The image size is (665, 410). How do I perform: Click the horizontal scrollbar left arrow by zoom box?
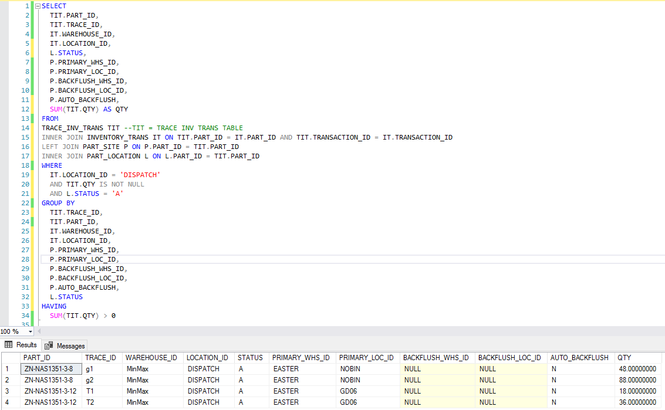pos(39,331)
